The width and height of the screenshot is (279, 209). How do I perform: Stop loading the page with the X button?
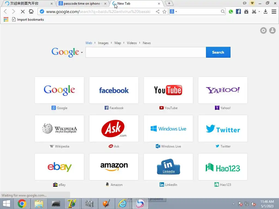click(x=23, y=11)
